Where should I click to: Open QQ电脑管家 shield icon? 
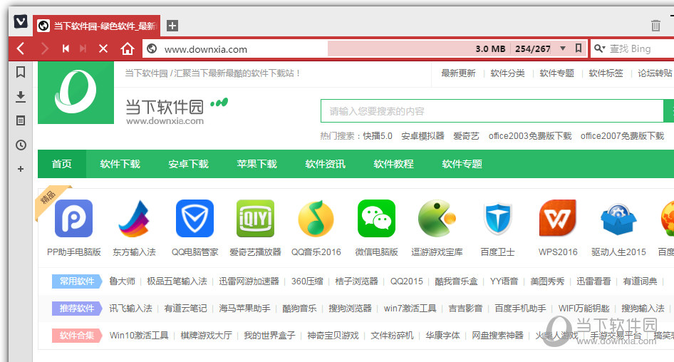195,218
